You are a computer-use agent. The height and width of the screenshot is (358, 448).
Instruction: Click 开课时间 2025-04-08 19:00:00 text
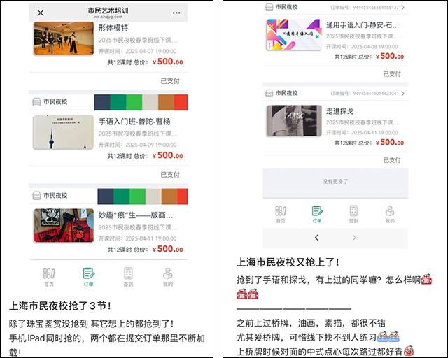point(362,47)
